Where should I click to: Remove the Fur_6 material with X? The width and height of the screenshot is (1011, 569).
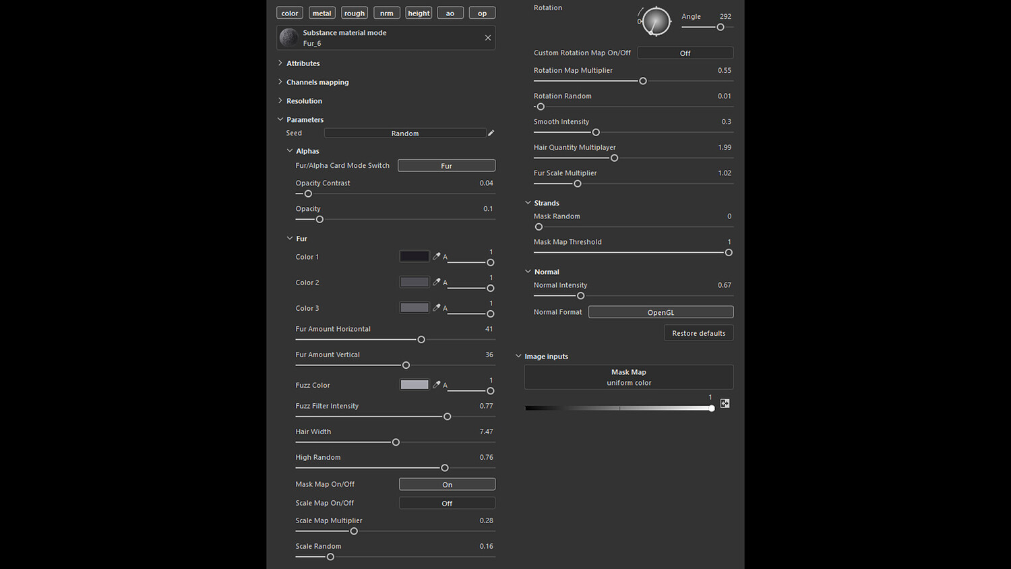488,38
